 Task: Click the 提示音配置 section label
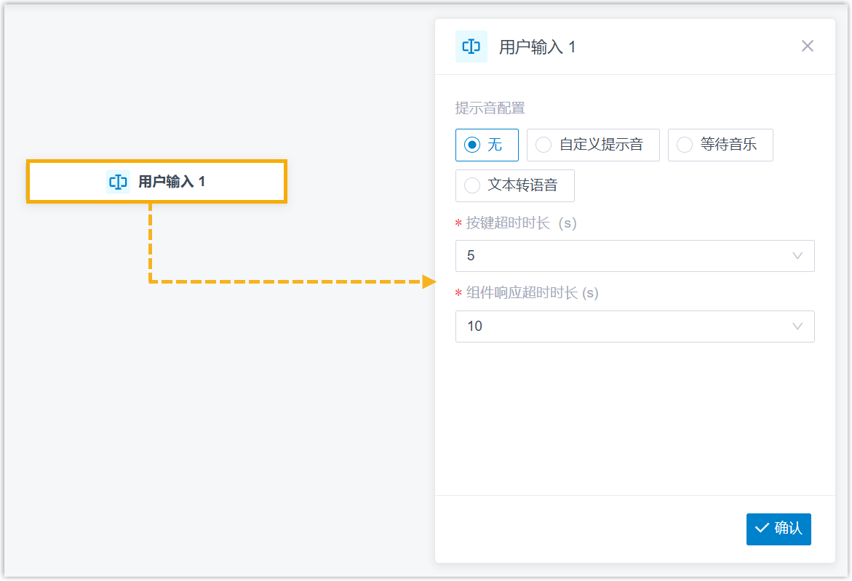[x=490, y=108]
